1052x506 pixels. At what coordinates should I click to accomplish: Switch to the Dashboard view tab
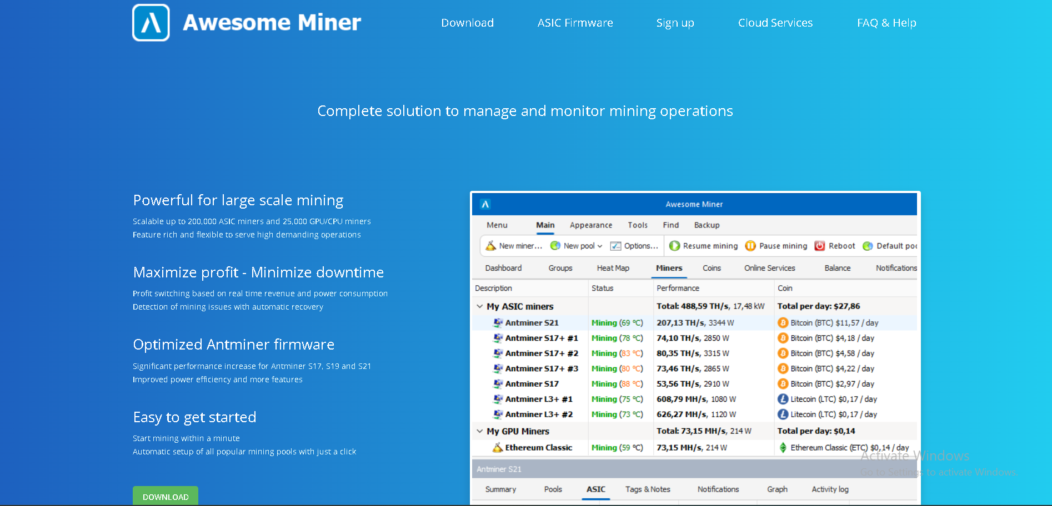[x=503, y=268]
